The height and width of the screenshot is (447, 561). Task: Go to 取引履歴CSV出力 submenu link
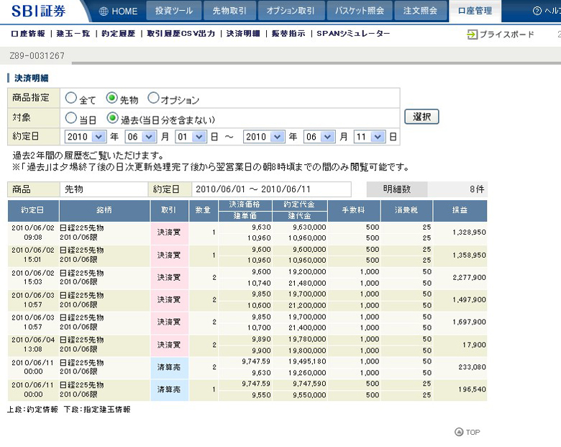tap(181, 34)
